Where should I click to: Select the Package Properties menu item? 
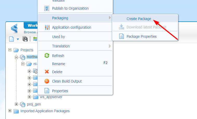coord(142,36)
